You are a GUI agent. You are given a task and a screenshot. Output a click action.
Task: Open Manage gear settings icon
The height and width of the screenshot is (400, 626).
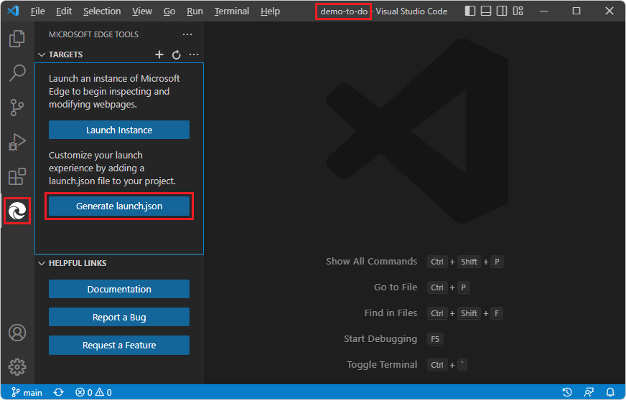point(17,367)
